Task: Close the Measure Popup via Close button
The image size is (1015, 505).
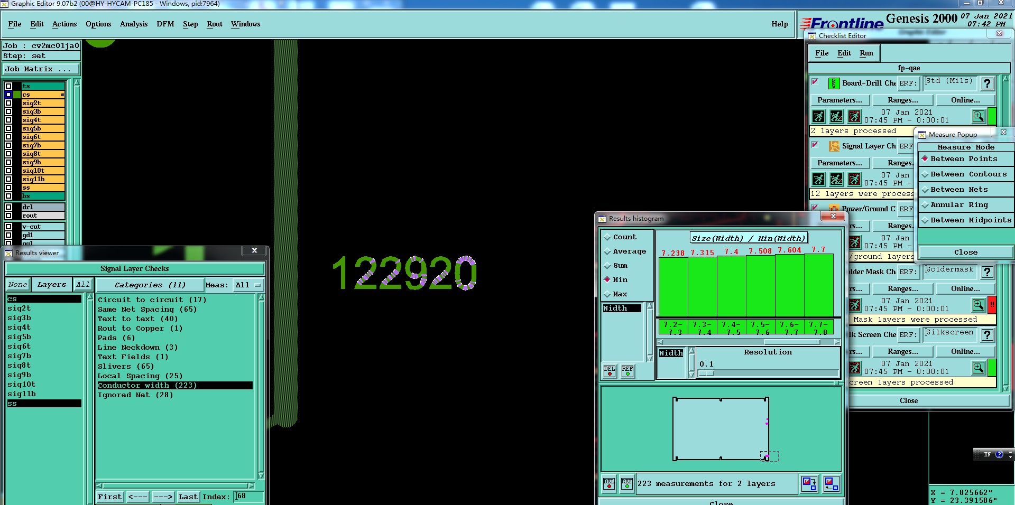Action: tap(965, 253)
